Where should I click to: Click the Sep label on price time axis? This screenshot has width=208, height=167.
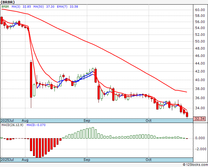click(x=87, y=121)
